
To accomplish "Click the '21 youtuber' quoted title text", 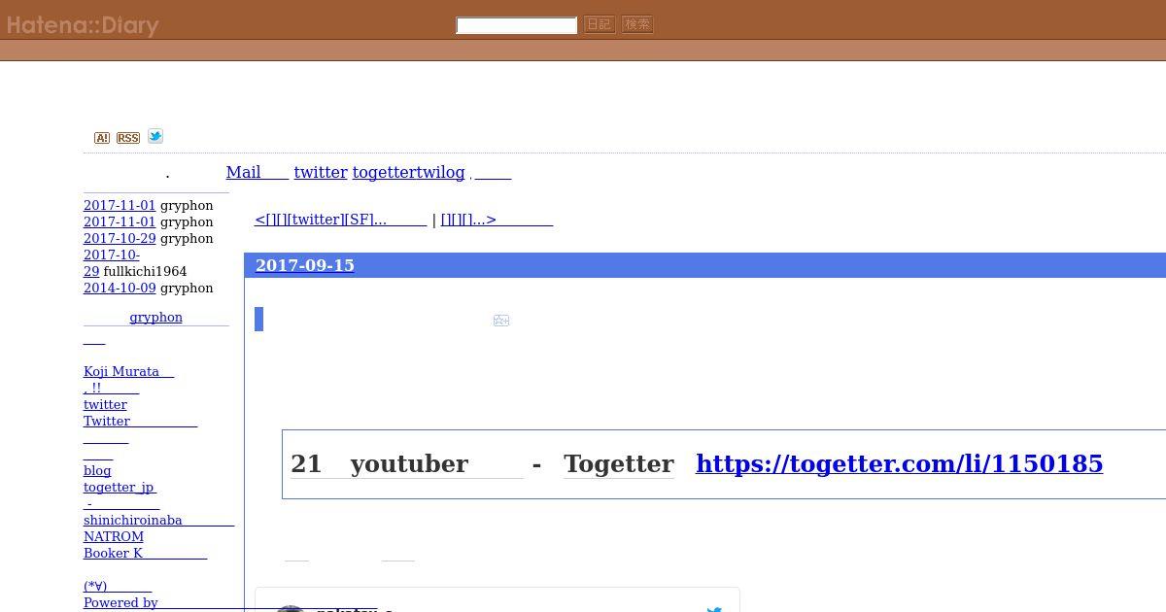I will pyautogui.click(x=406, y=463).
